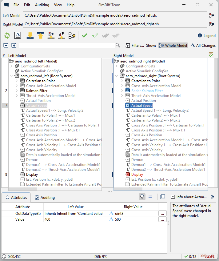The width and height of the screenshot is (219, 261).
Task: Toggle the funnel filter button in attributes
Action: tap(142, 197)
